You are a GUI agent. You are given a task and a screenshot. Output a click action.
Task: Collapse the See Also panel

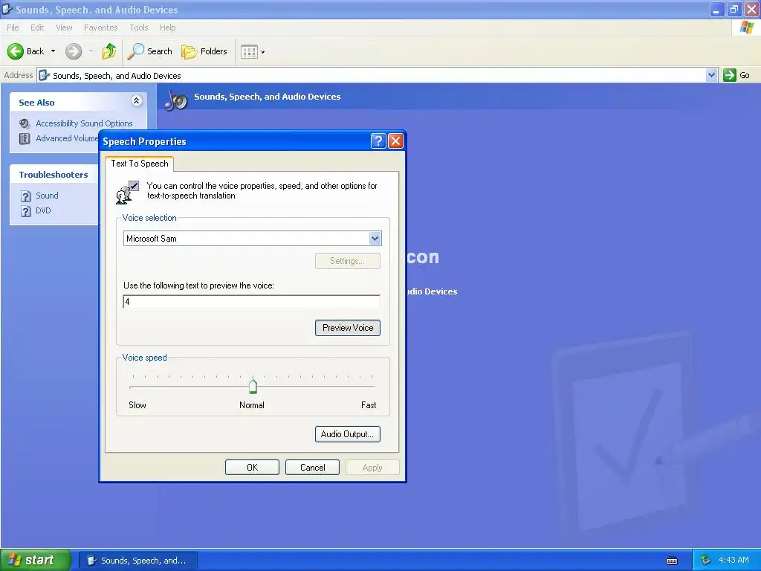(x=137, y=101)
